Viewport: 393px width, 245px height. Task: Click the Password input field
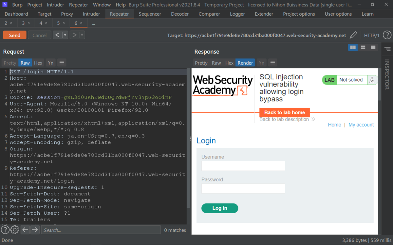tap(243, 188)
